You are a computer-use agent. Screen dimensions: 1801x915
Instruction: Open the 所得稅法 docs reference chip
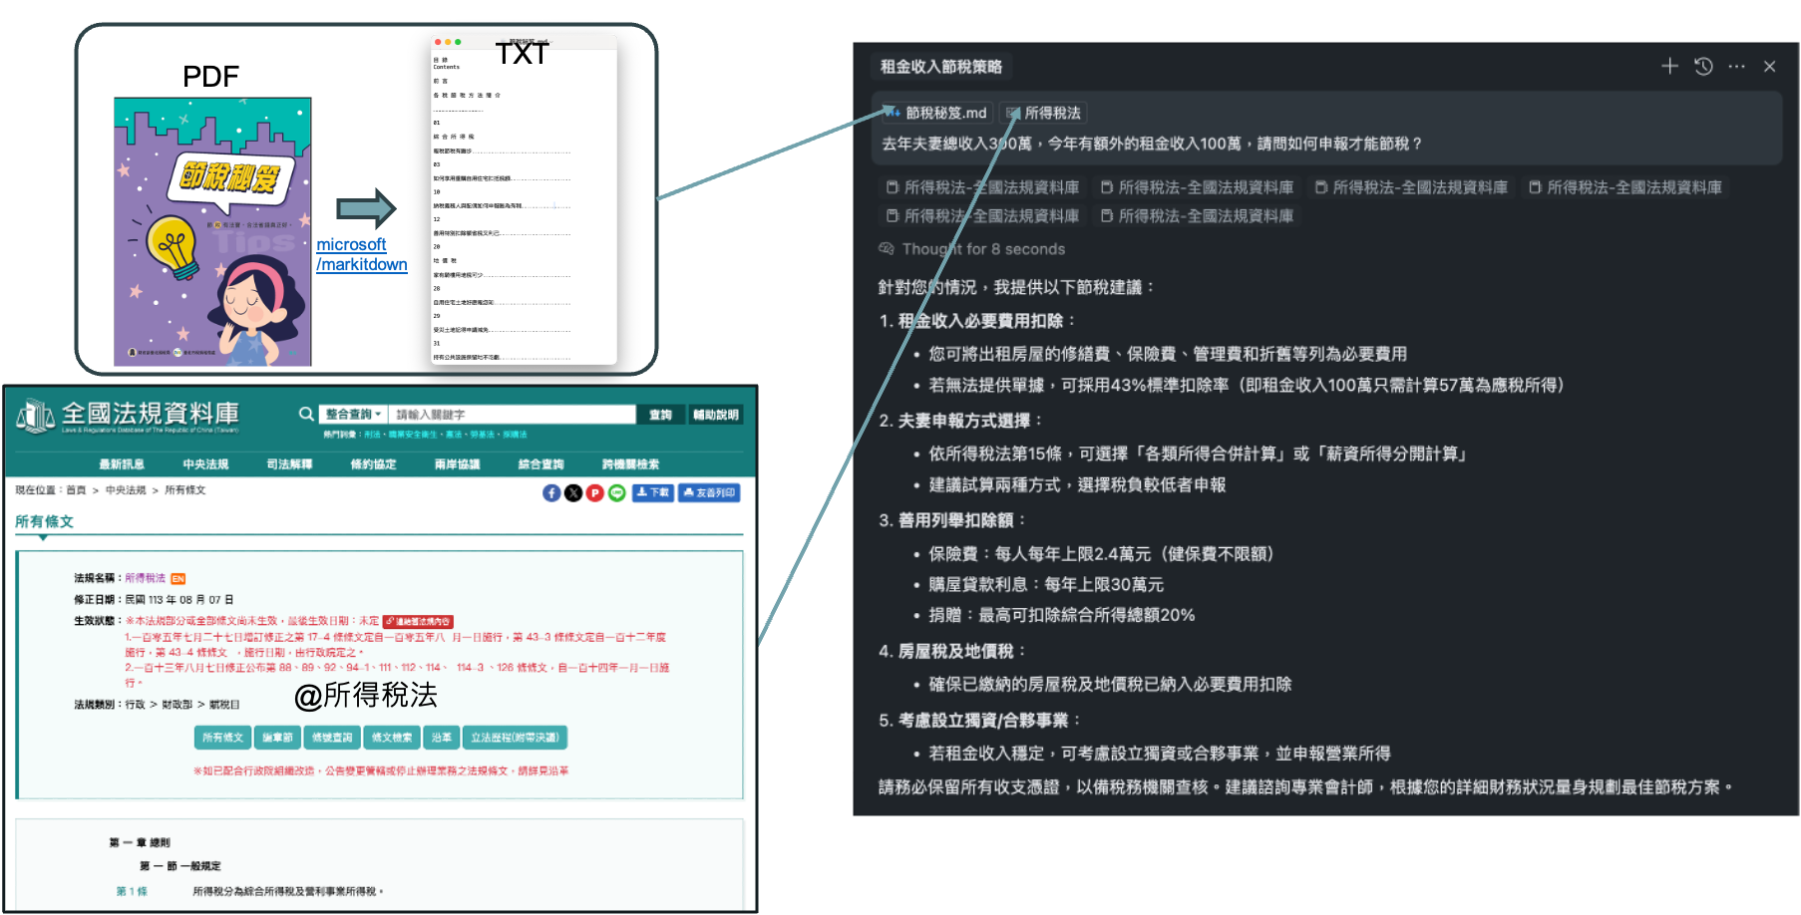[x=1043, y=113]
